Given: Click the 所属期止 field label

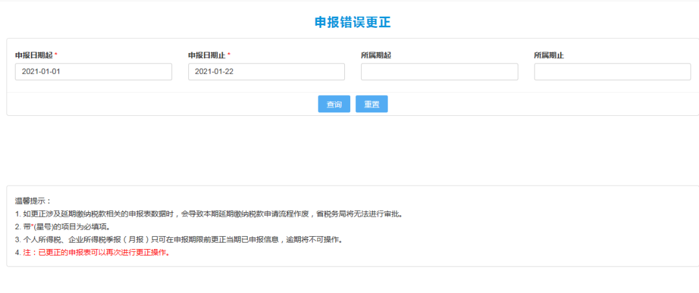Looking at the screenshot, I should pos(549,55).
